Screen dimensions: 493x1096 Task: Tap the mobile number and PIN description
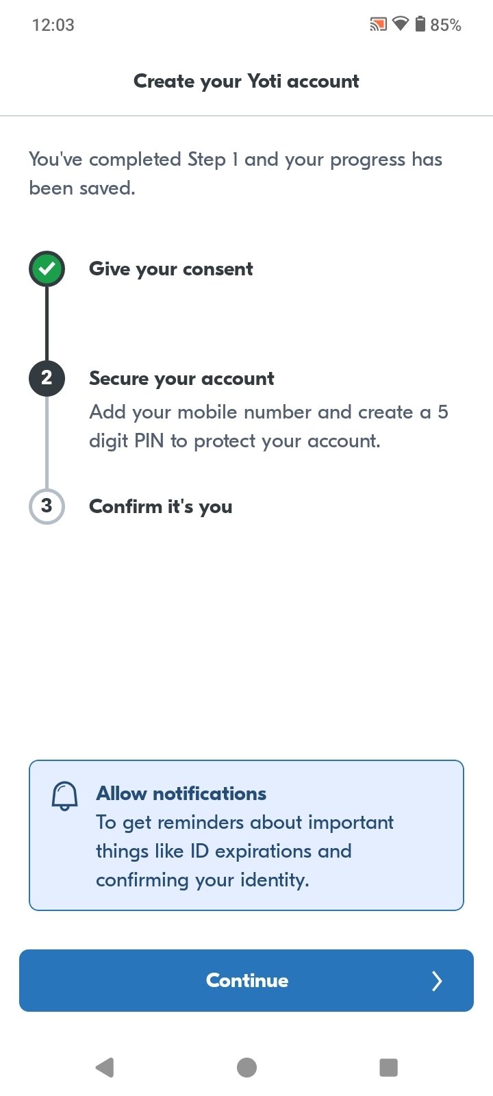[x=268, y=426]
